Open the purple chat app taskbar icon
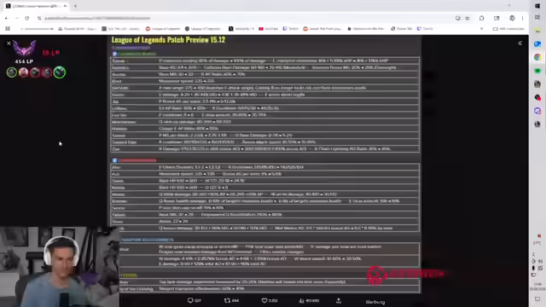The image size is (546, 307). point(537,111)
